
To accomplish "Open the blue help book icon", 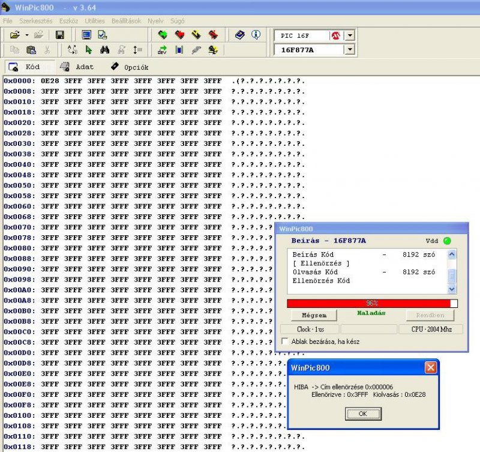I will [x=239, y=35].
